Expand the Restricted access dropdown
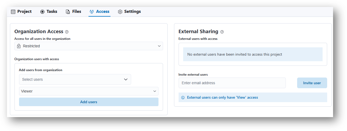Screen dimensions: 347x131 point(89,46)
